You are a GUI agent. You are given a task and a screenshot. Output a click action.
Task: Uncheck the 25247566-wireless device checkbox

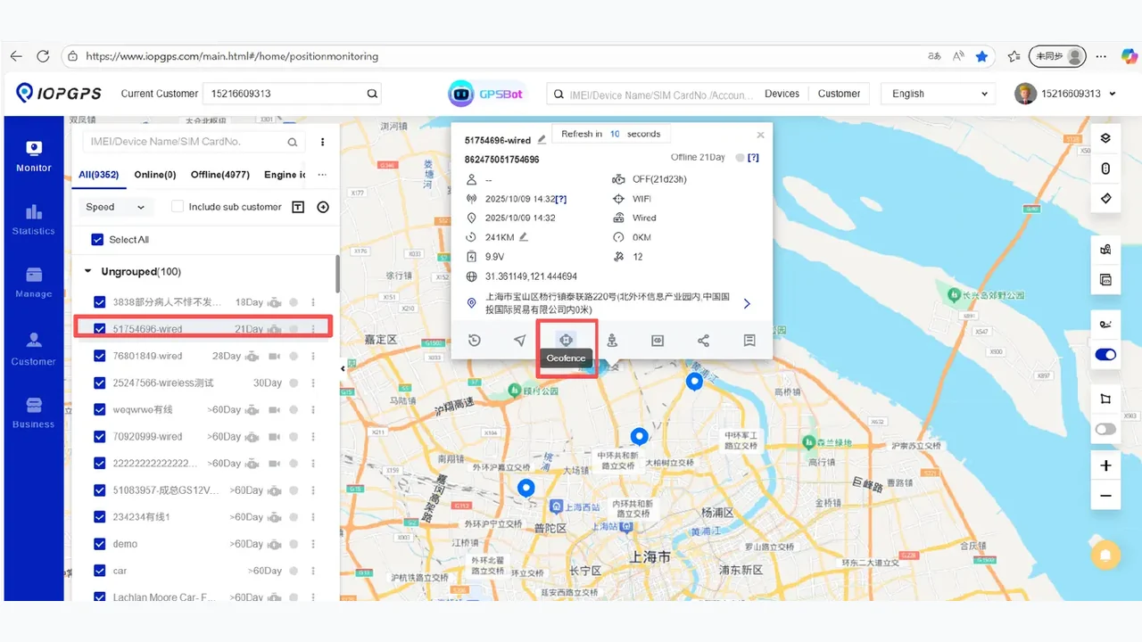(x=100, y=383)
